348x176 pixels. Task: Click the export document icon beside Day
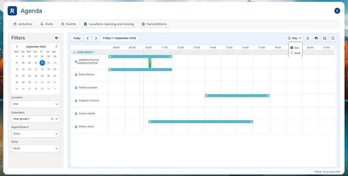click(x=308, y=38)
